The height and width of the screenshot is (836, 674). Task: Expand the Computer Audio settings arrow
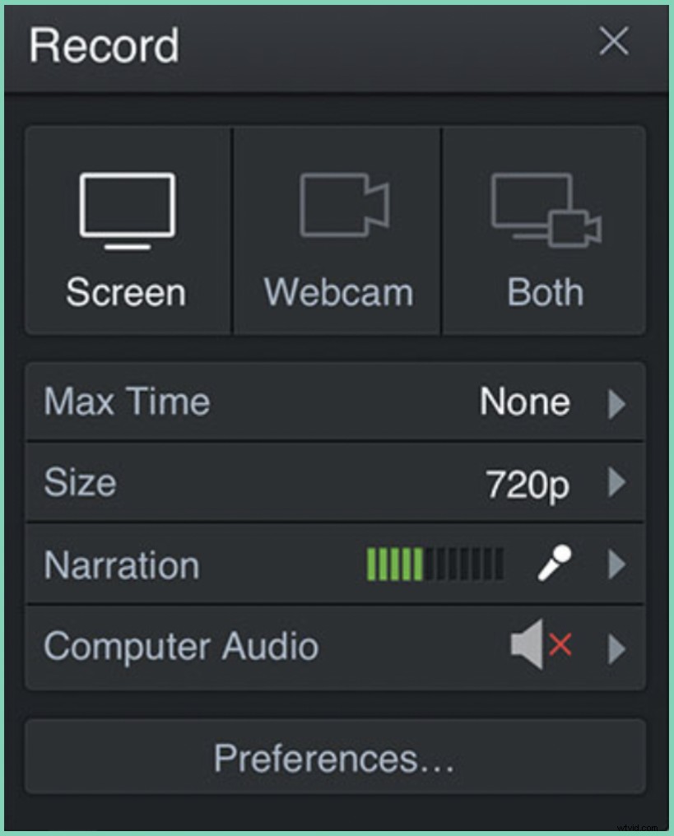click(x=616, y=648)
